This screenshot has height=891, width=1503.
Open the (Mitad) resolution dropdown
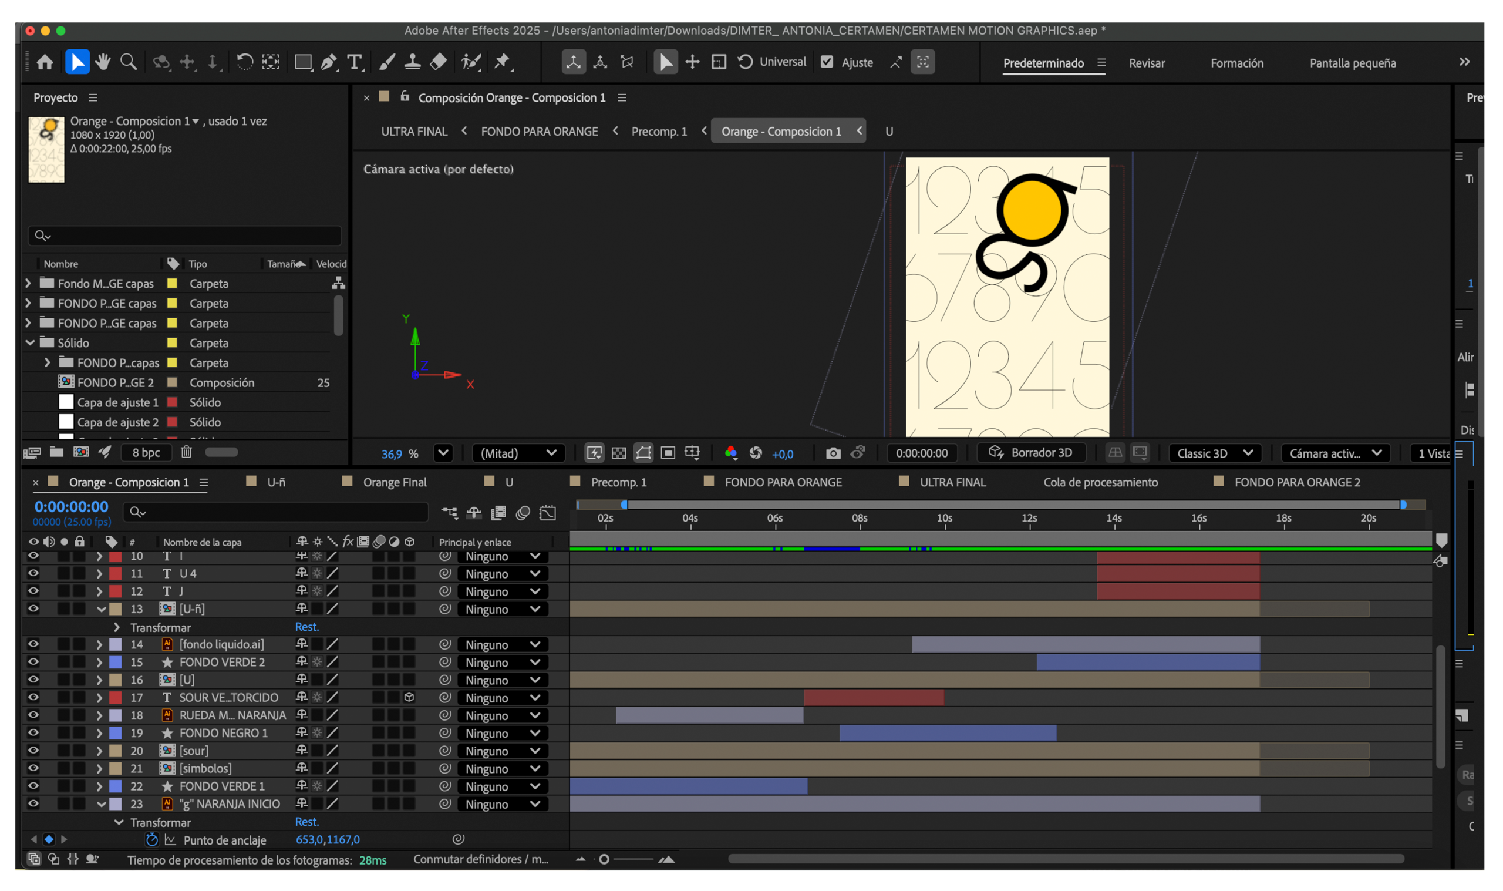point(519,453)
